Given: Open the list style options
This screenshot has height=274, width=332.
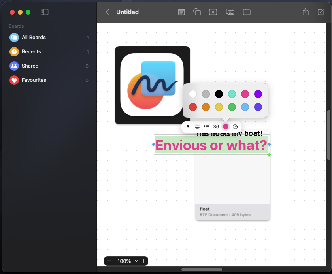Looking at the screenshot, I should (207, 127).
